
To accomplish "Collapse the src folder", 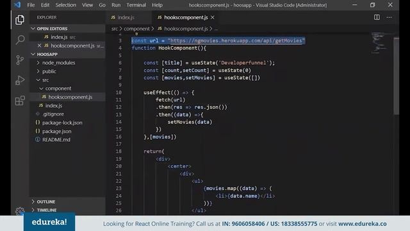I will 38,80.
